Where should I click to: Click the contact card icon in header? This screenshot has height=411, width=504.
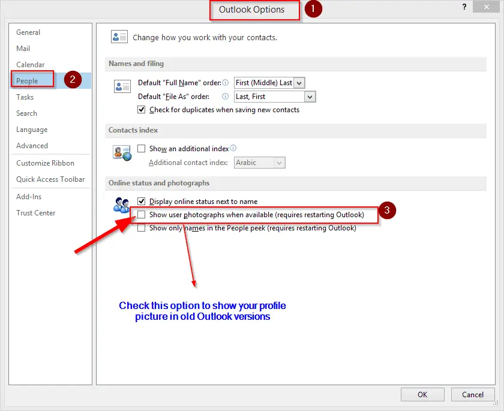[x=119, y=37]
